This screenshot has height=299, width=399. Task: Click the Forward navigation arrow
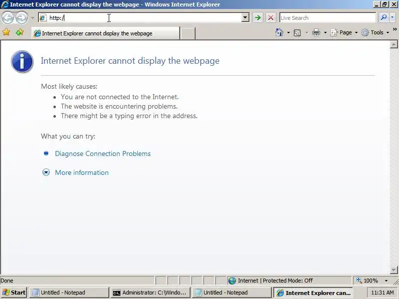tap(21, 17)
